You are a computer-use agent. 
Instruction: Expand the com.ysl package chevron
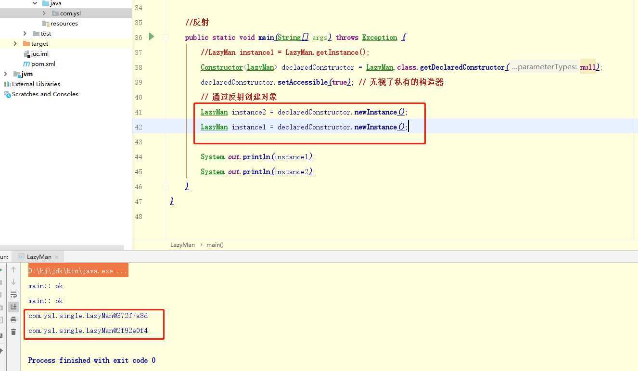click(44, 13)
